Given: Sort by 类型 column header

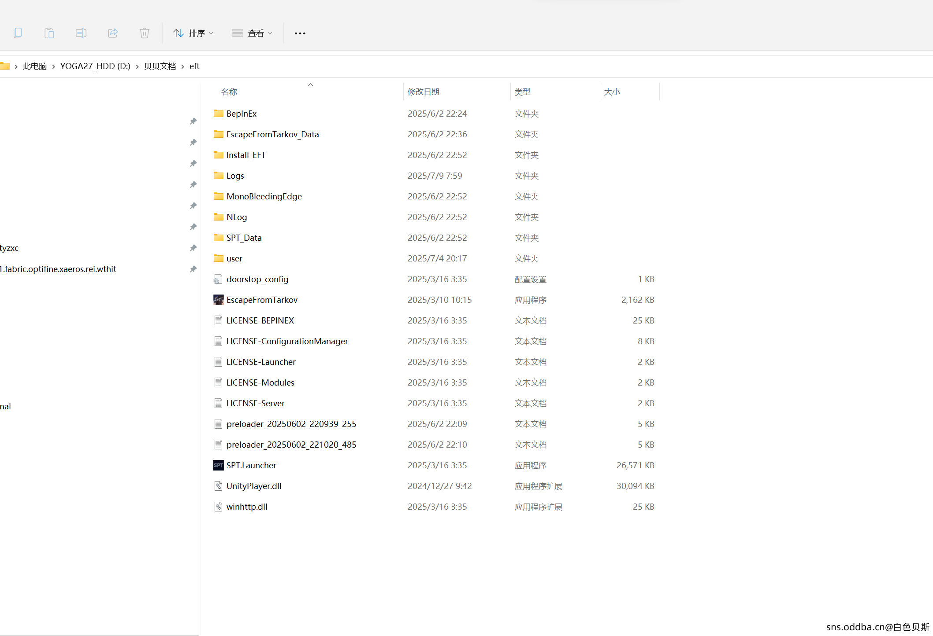Looking at the screenshot, I should point(523,92).
